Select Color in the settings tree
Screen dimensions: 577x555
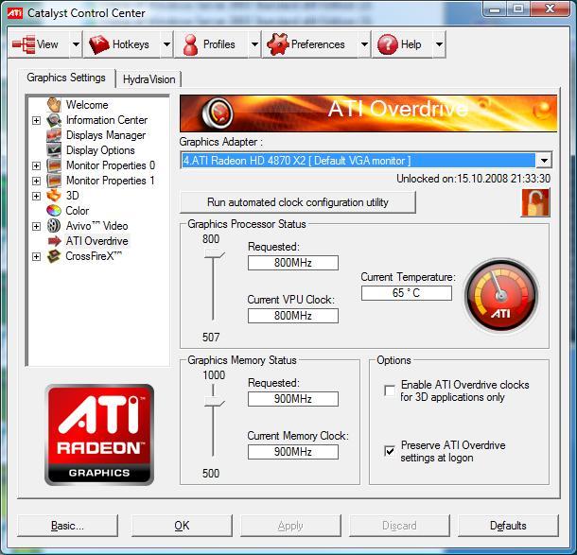pyautogui.click(x=78, y=211)
